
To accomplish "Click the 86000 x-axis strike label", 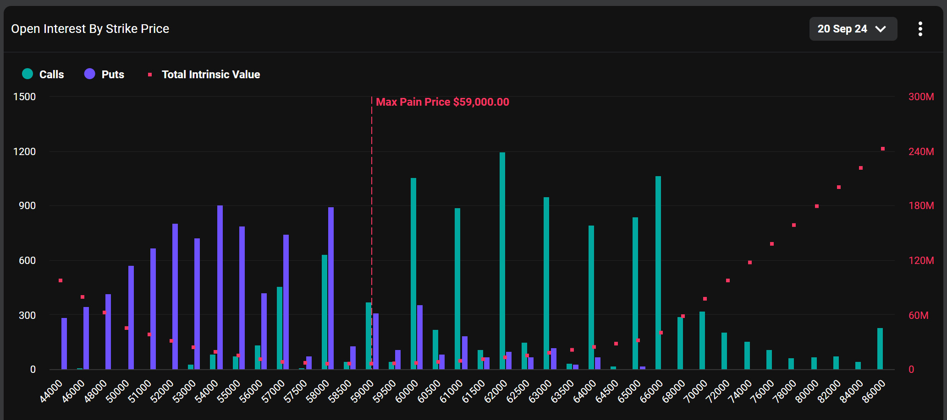I will [874, 392].
